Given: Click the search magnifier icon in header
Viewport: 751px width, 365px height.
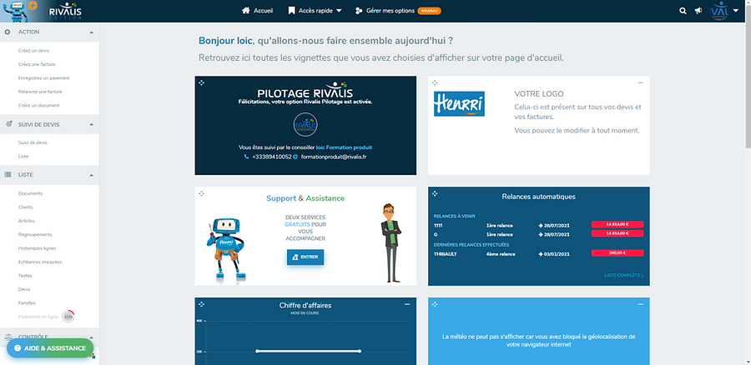Looking at the screenshot, I should [683, 11].
